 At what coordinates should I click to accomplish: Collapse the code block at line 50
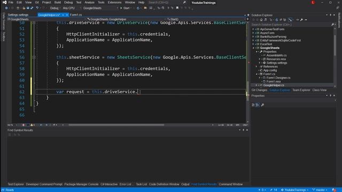[34, 22]
